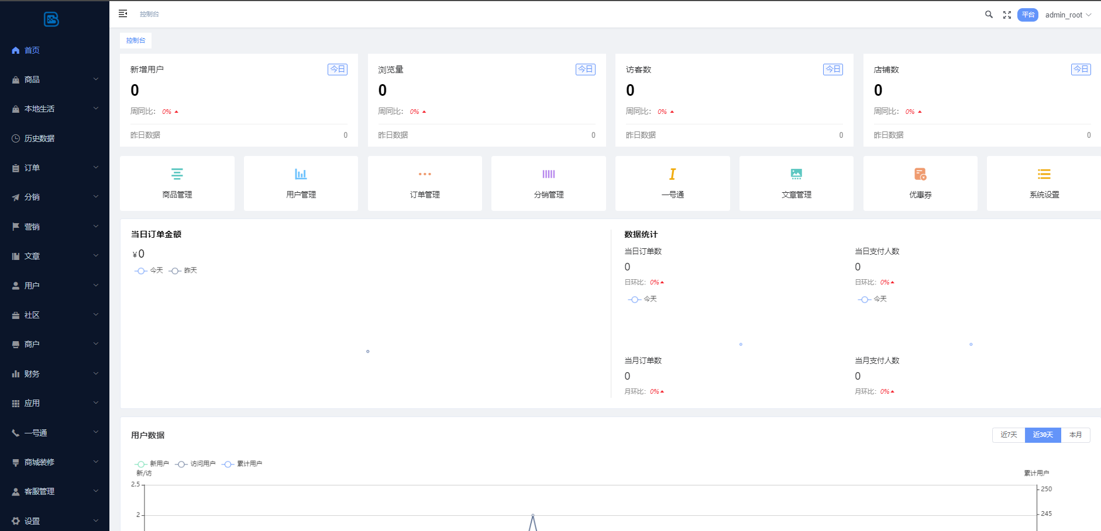Toggle 访问用户 series in 用户数据 legend
This screenshot has width=1101, height=531.
pos(195,464)
